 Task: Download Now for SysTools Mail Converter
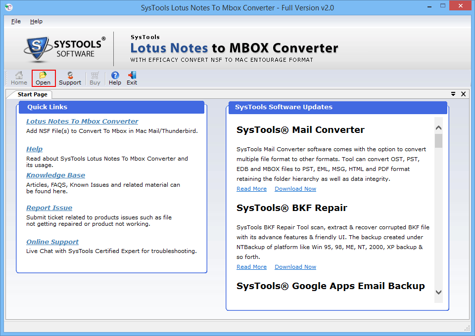click(x=295, y=189)
